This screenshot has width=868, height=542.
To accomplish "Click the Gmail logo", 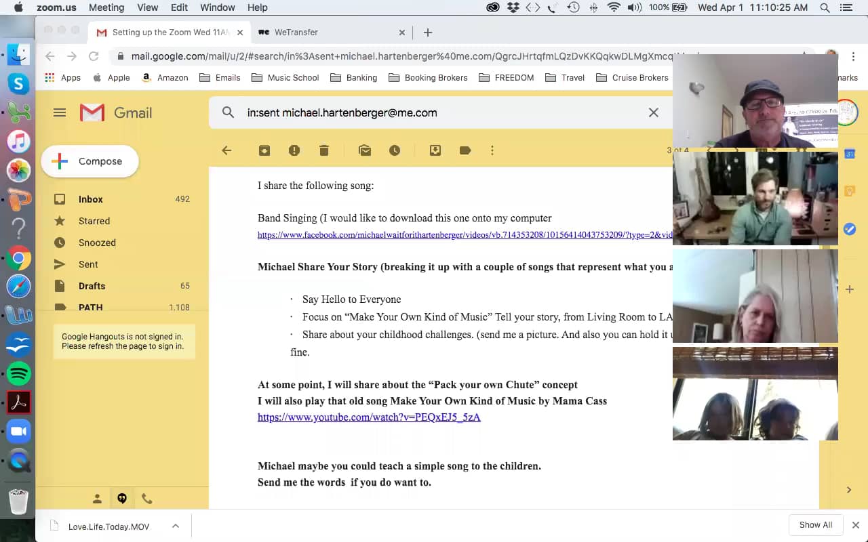I will point(116,112).
